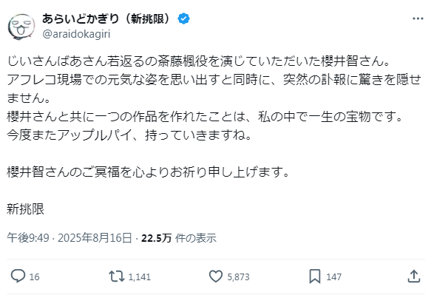Click the 午後9:49 timestamp

(x=28, y=238)
